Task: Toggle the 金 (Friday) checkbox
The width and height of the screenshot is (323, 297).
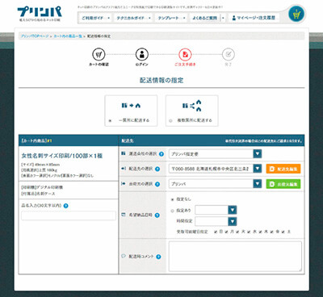Action: [x=272, y=232]
